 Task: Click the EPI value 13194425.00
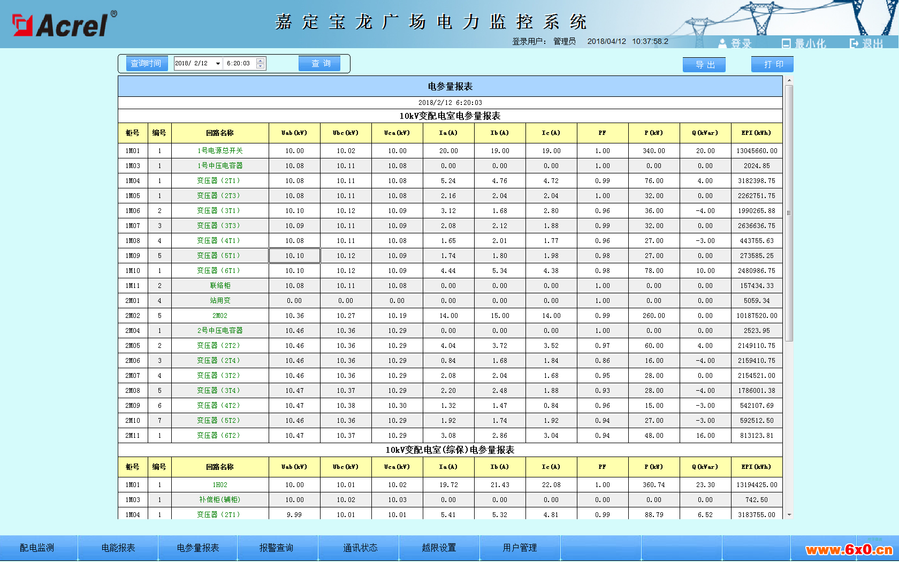[757, 485]
